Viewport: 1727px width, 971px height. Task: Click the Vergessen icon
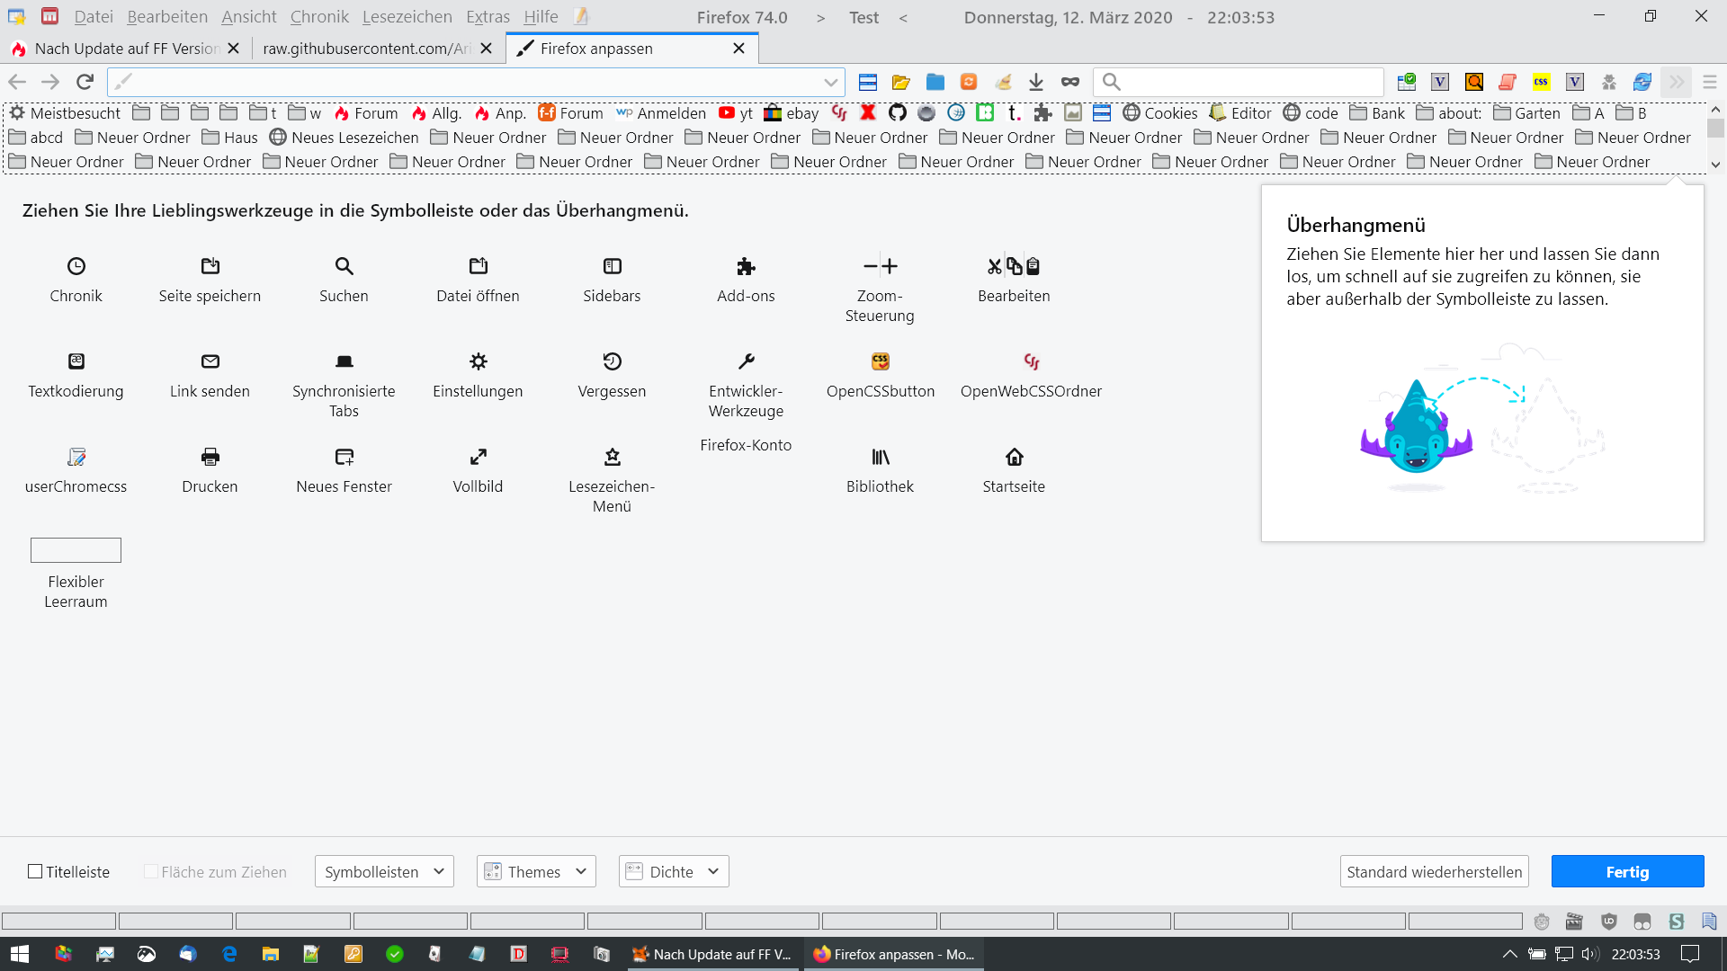612,361
